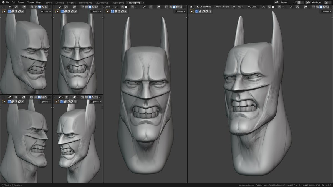Image resolution: width=333 pixels, height=187 pixels.
Task: Toggle gizmos in bottom-left viewport
Action: 16,97
